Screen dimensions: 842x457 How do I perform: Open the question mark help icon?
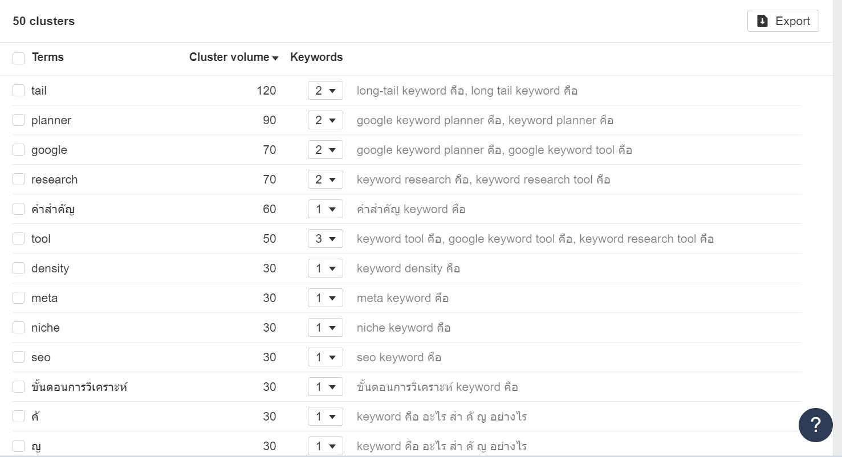click(815, 425)
